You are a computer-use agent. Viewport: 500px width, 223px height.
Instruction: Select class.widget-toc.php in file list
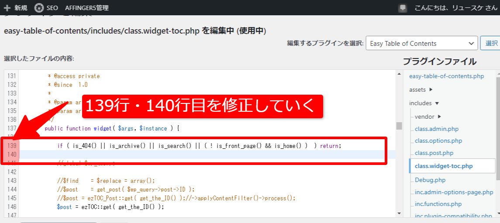(443, 166)
